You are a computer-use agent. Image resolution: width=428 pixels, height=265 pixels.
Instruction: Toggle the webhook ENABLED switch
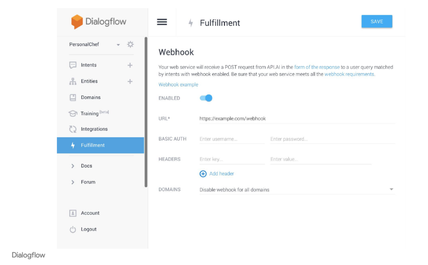click(206, 98)
